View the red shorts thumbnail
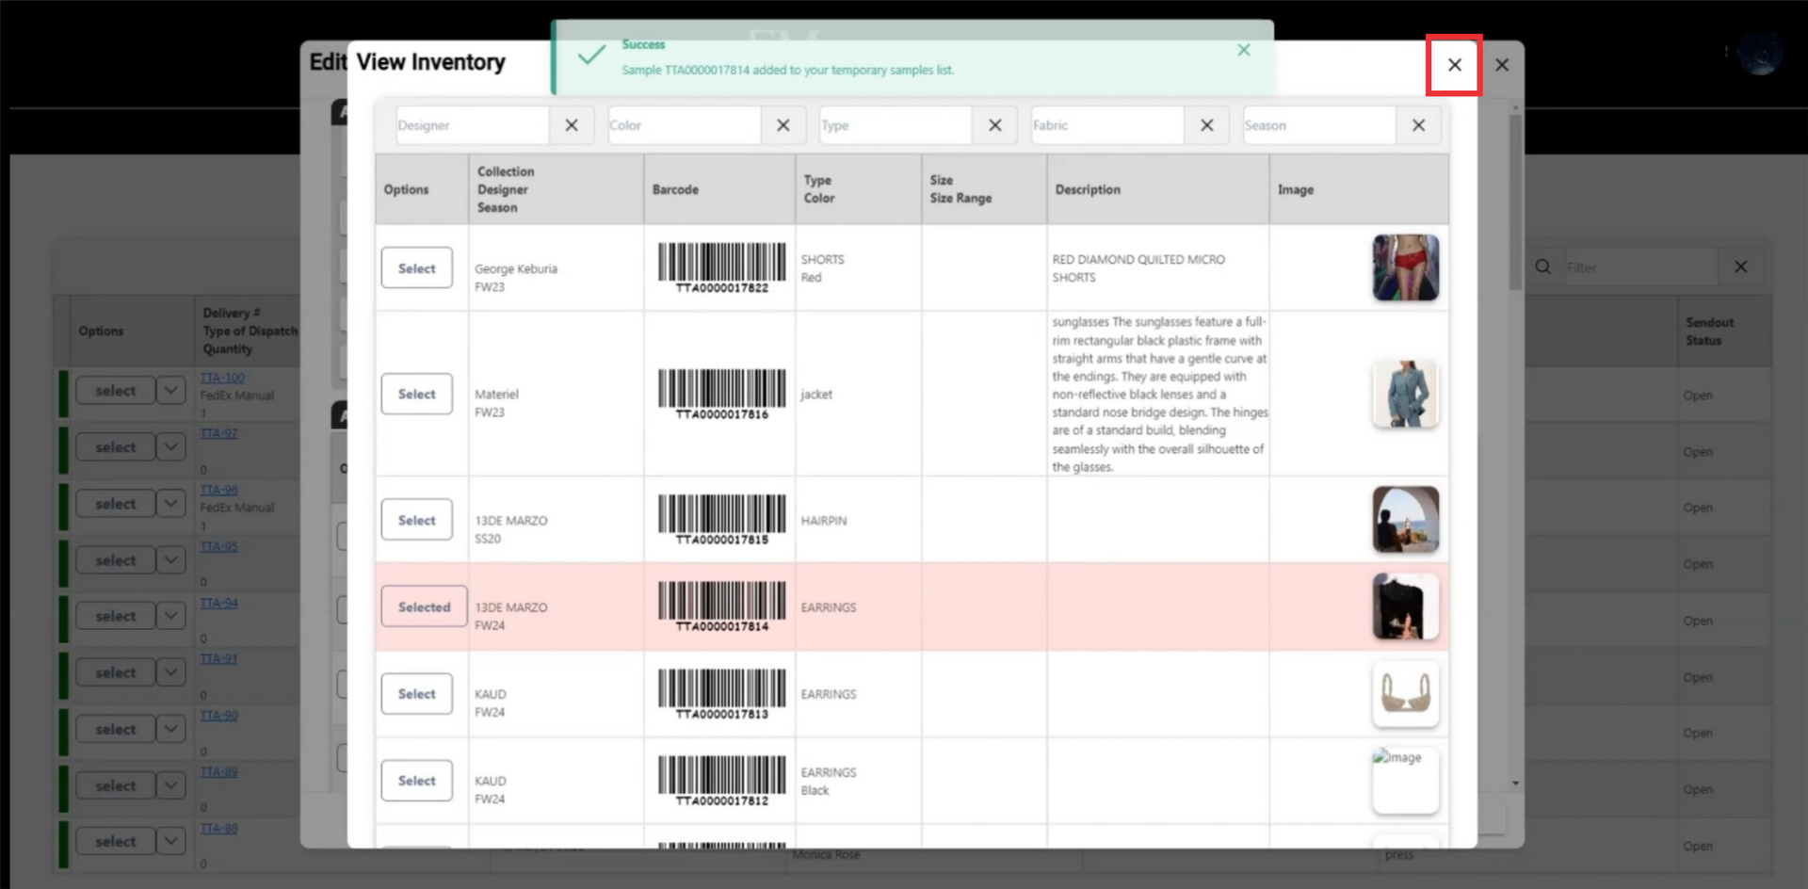This screenshot has width=1808, height=889. pyautogui.click(x=1405, y=268)
